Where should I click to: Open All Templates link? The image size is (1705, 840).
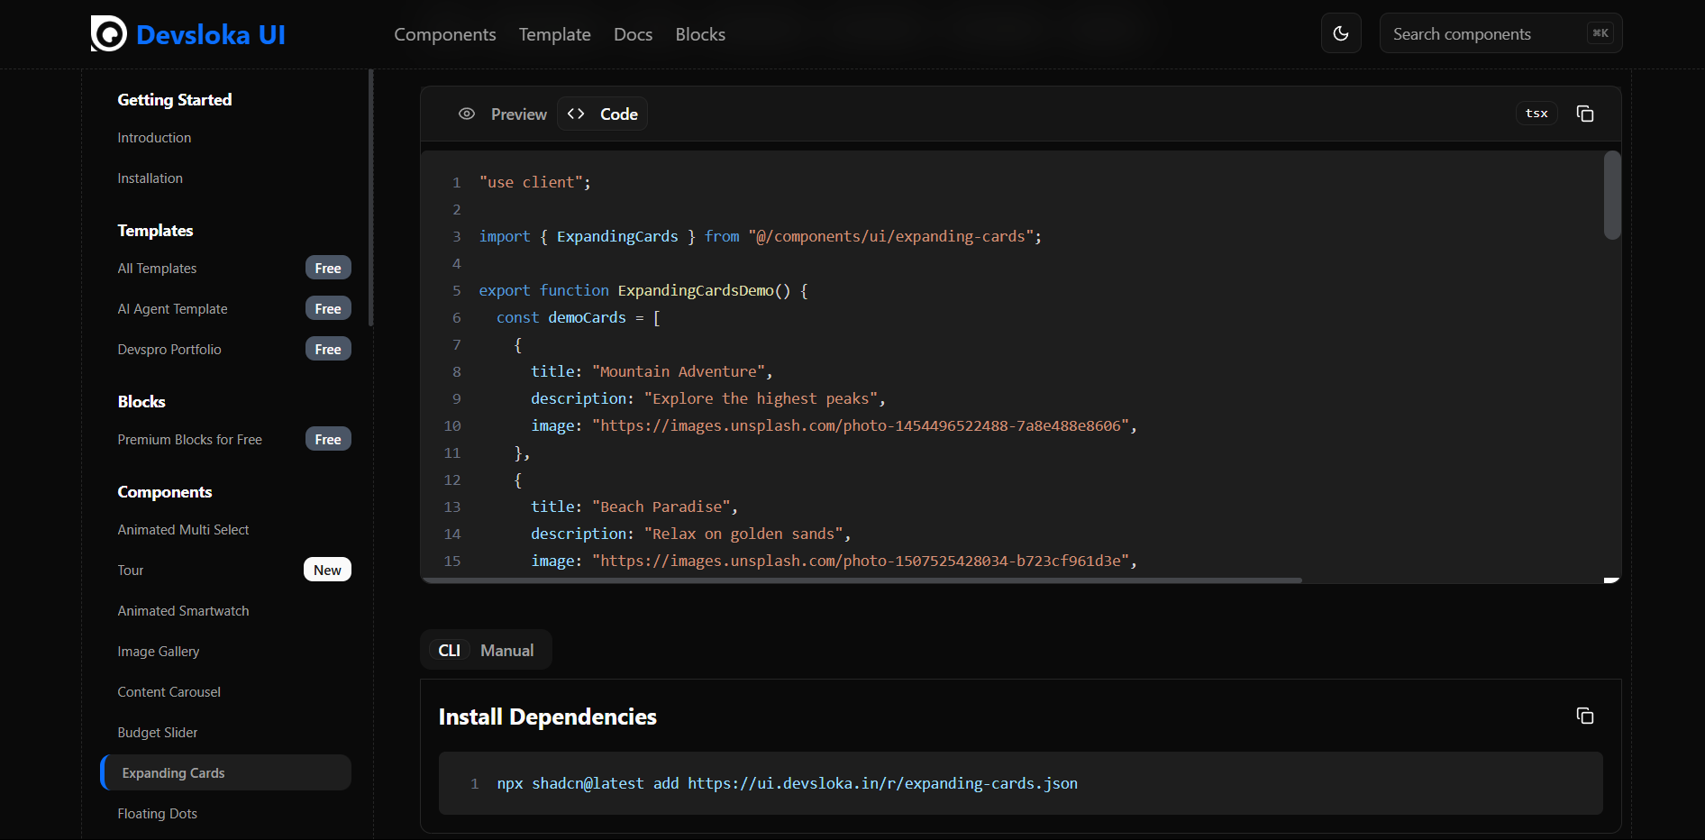[x=157, y=269]
